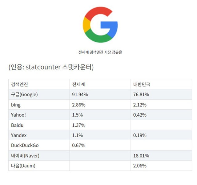Click the 2.86% bing worldwide value
The width and height of the screenshot is (197, 185).
79,105
